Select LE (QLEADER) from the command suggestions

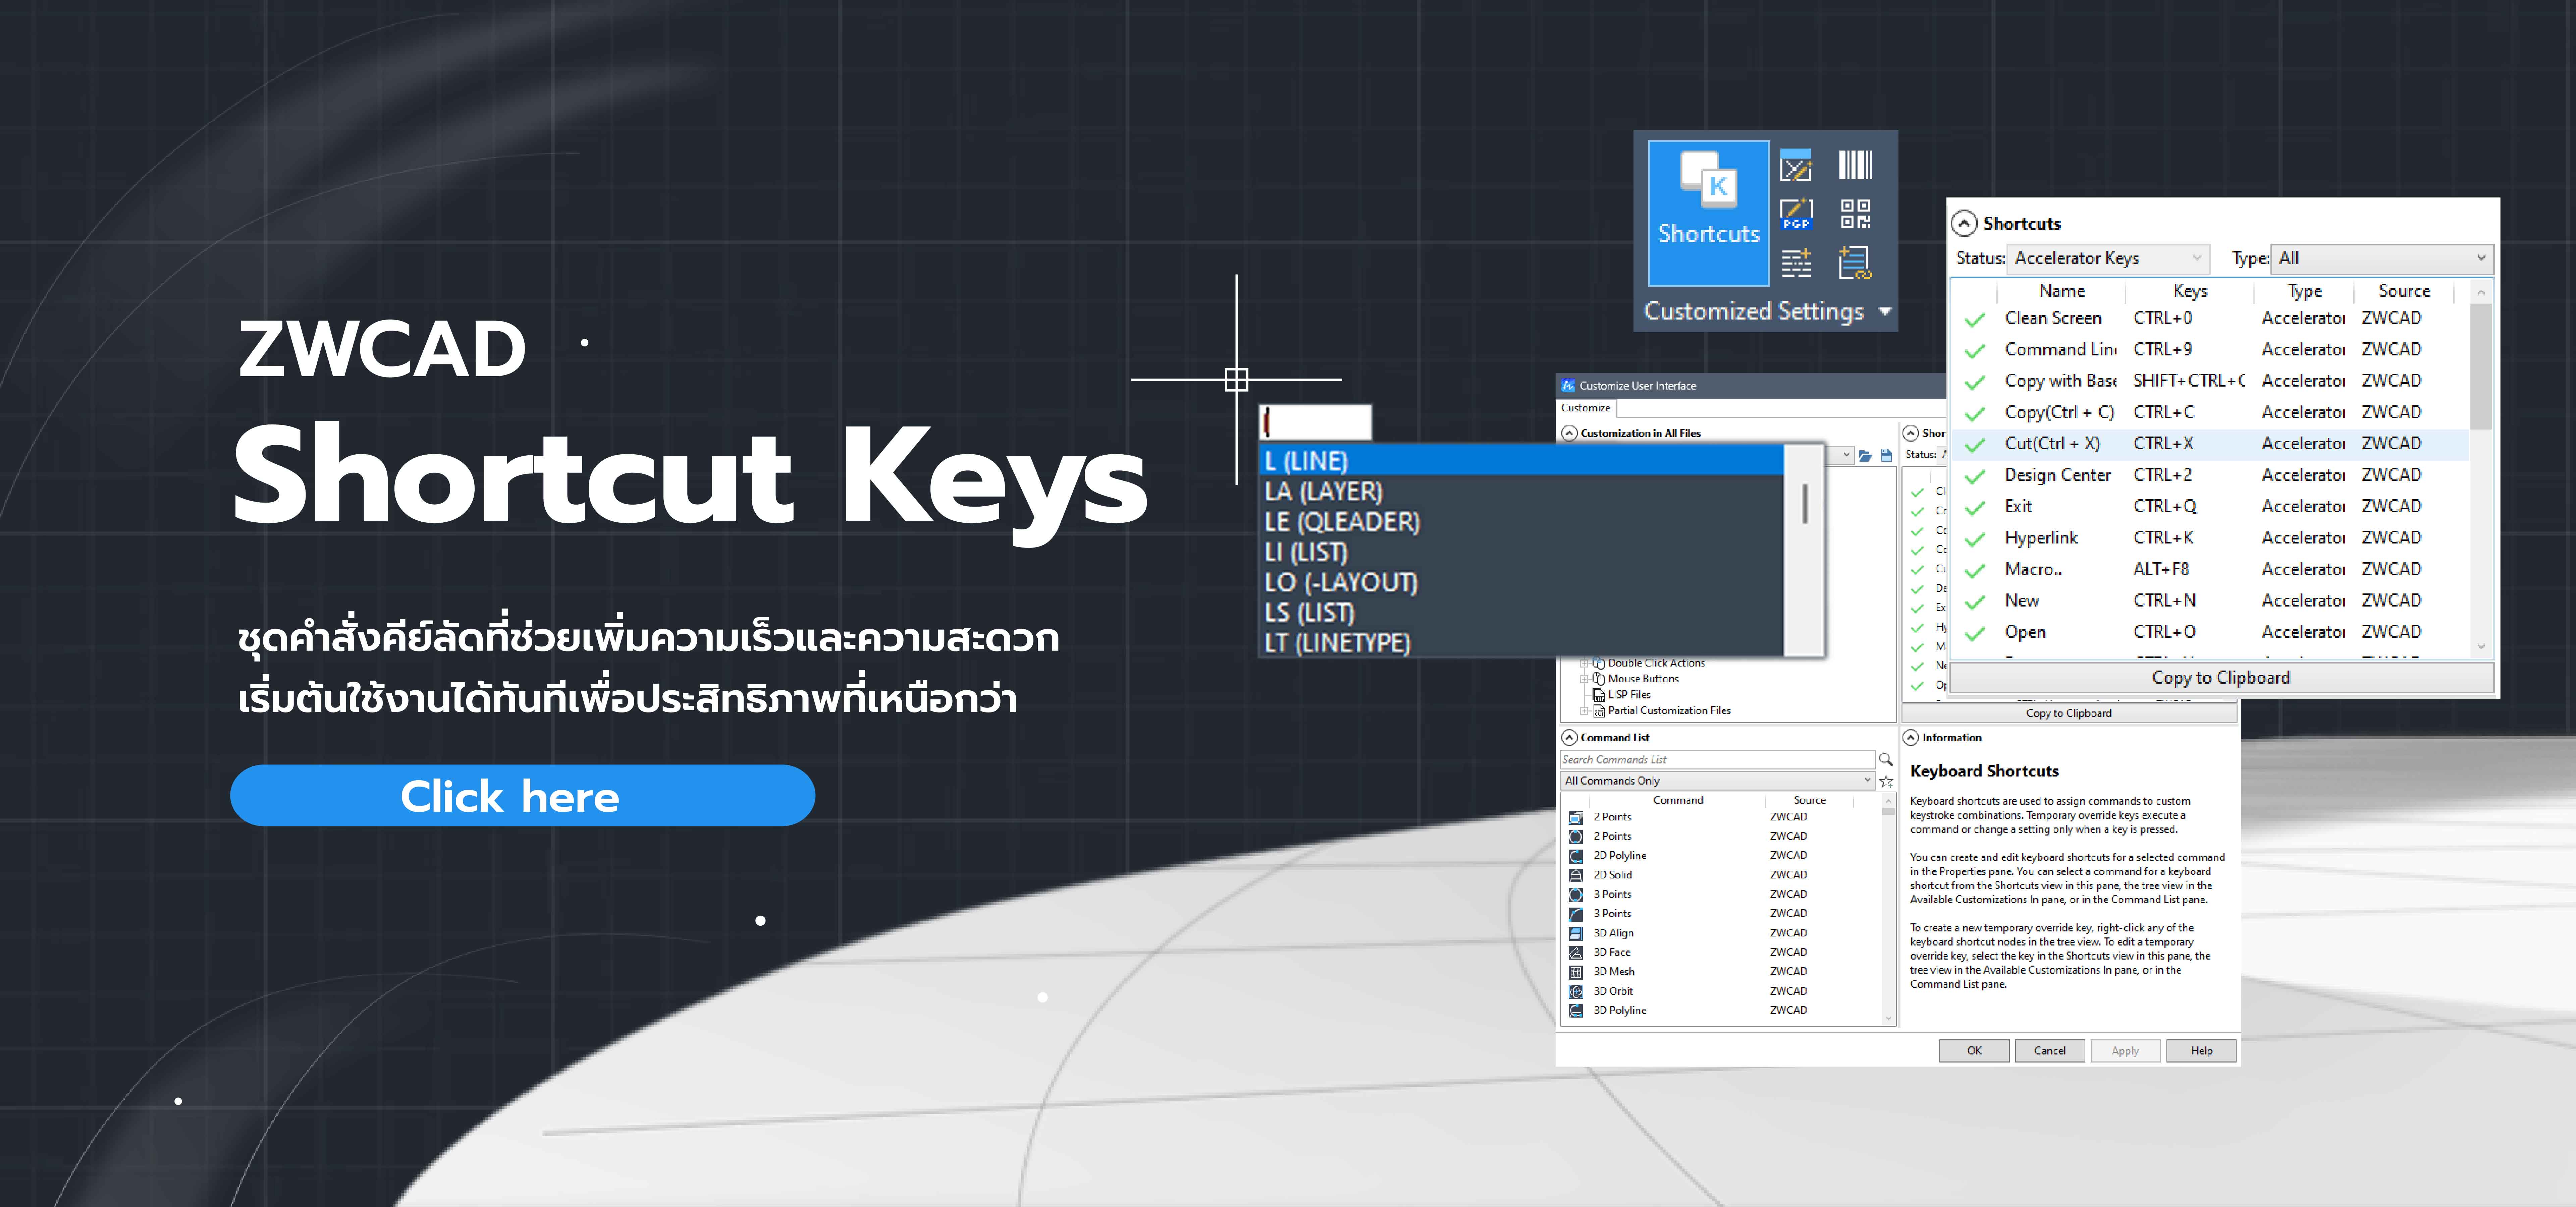point(1521,522)
